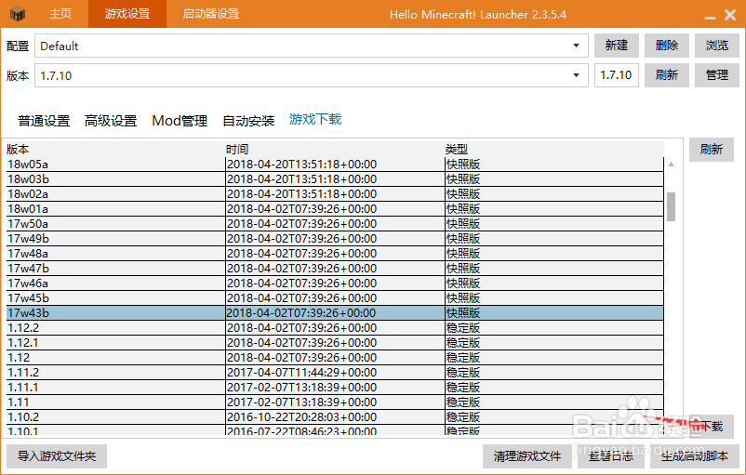Click the 清理游戏文件 button
Screen dimensions: 746x475
tap(527, 456)
